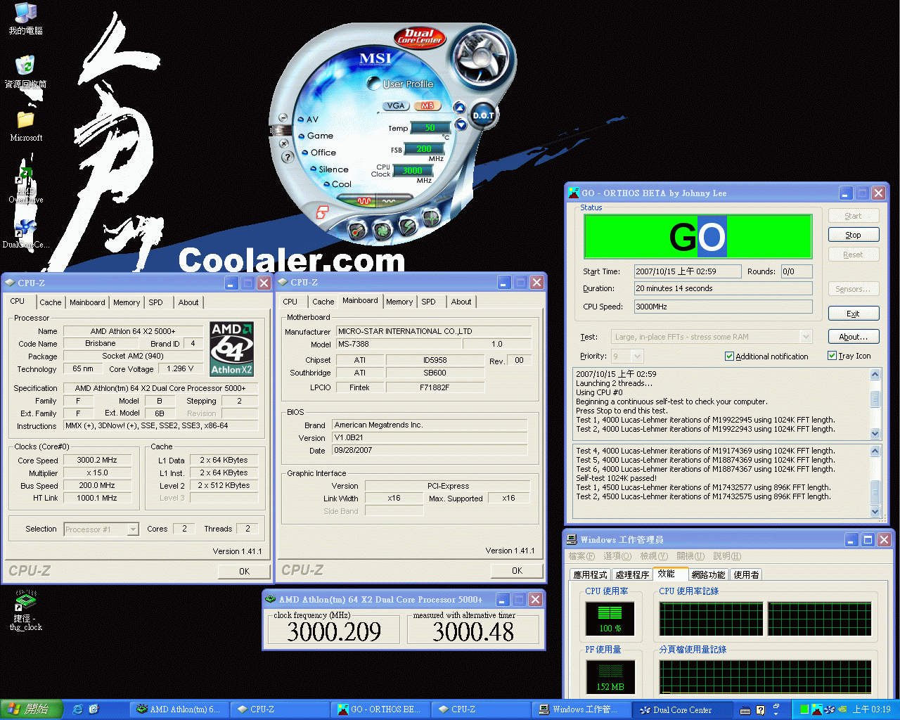This screenshot has height=720, width=900.
Task: Click the lower ORTHOS log scrollbar
Action: point(875,482)
